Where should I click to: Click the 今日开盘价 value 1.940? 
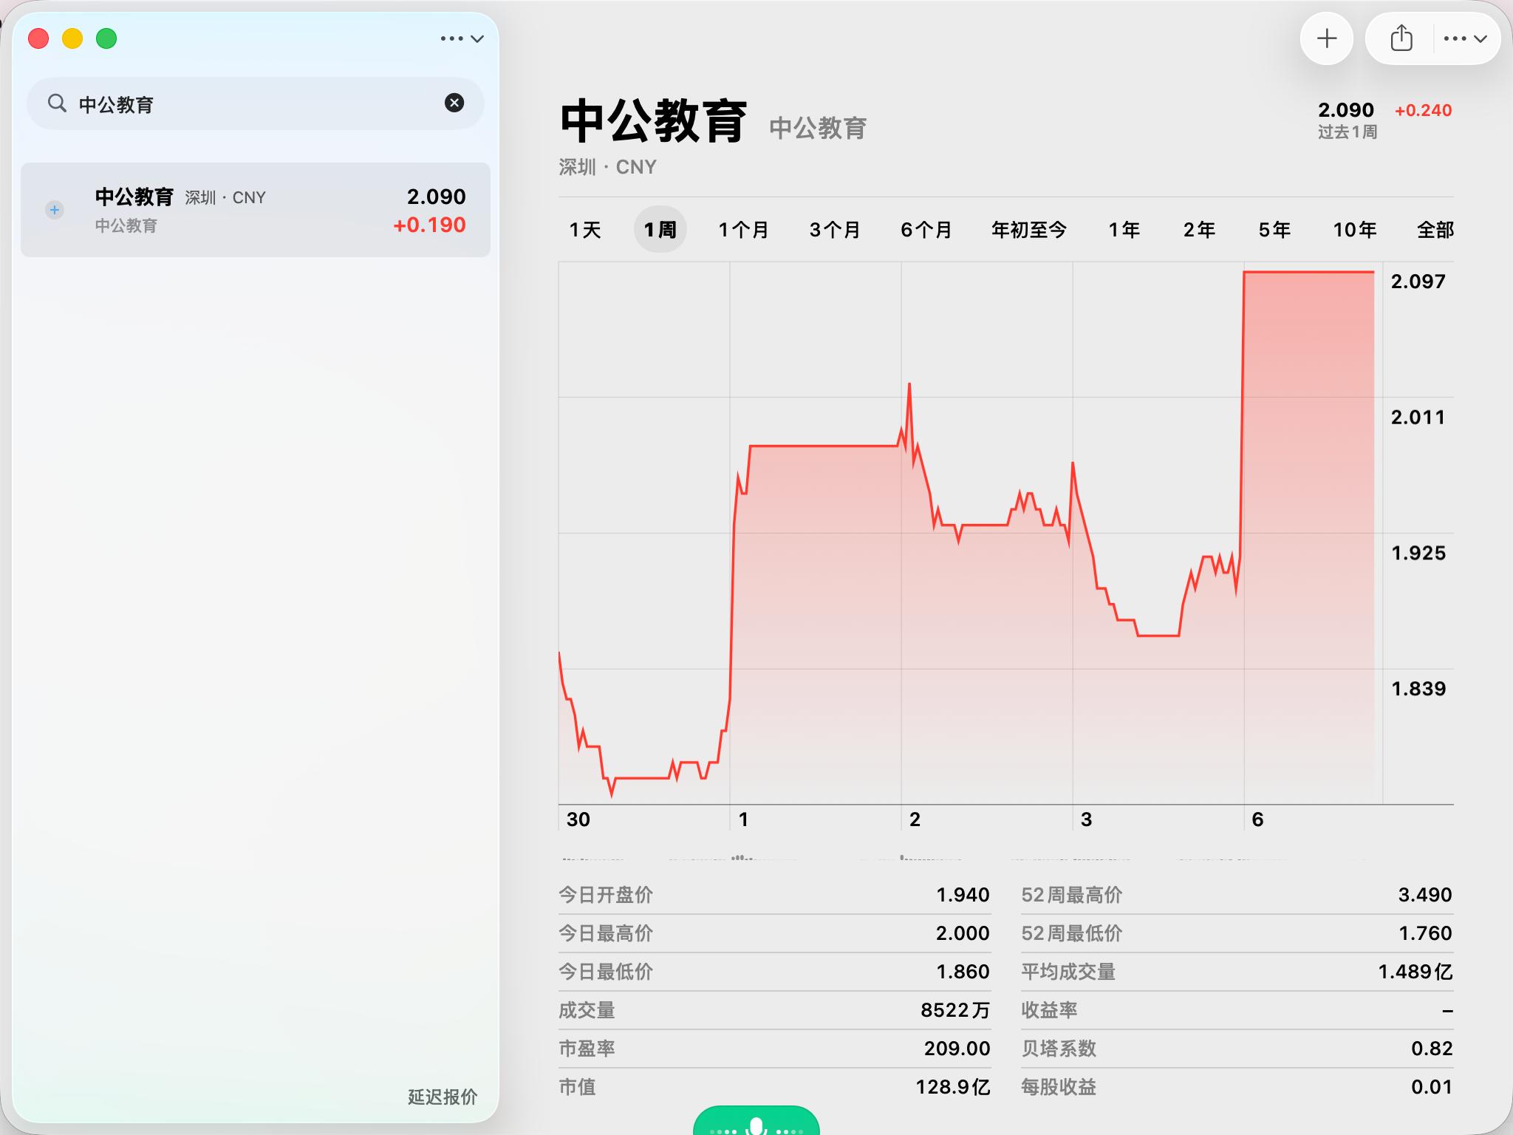[963, 895]
